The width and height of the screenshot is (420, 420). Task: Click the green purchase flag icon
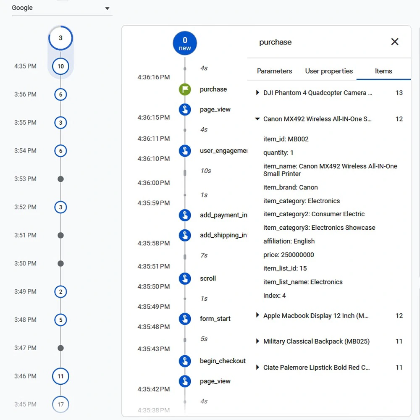185,89
